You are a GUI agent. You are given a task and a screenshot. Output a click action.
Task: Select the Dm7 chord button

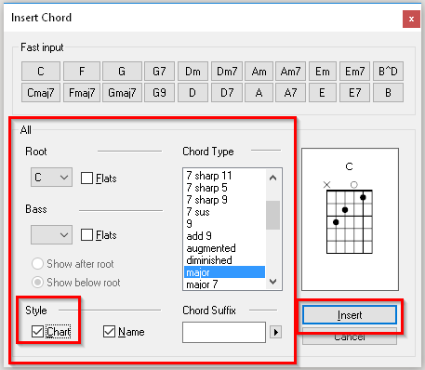[x=227, y=72]
